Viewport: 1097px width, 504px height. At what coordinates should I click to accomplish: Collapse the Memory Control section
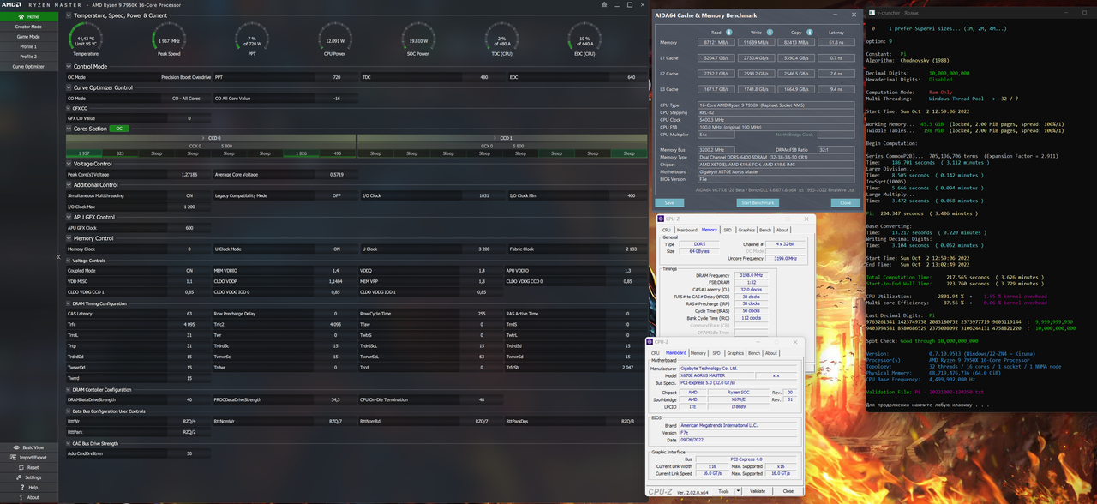point(69,238)
